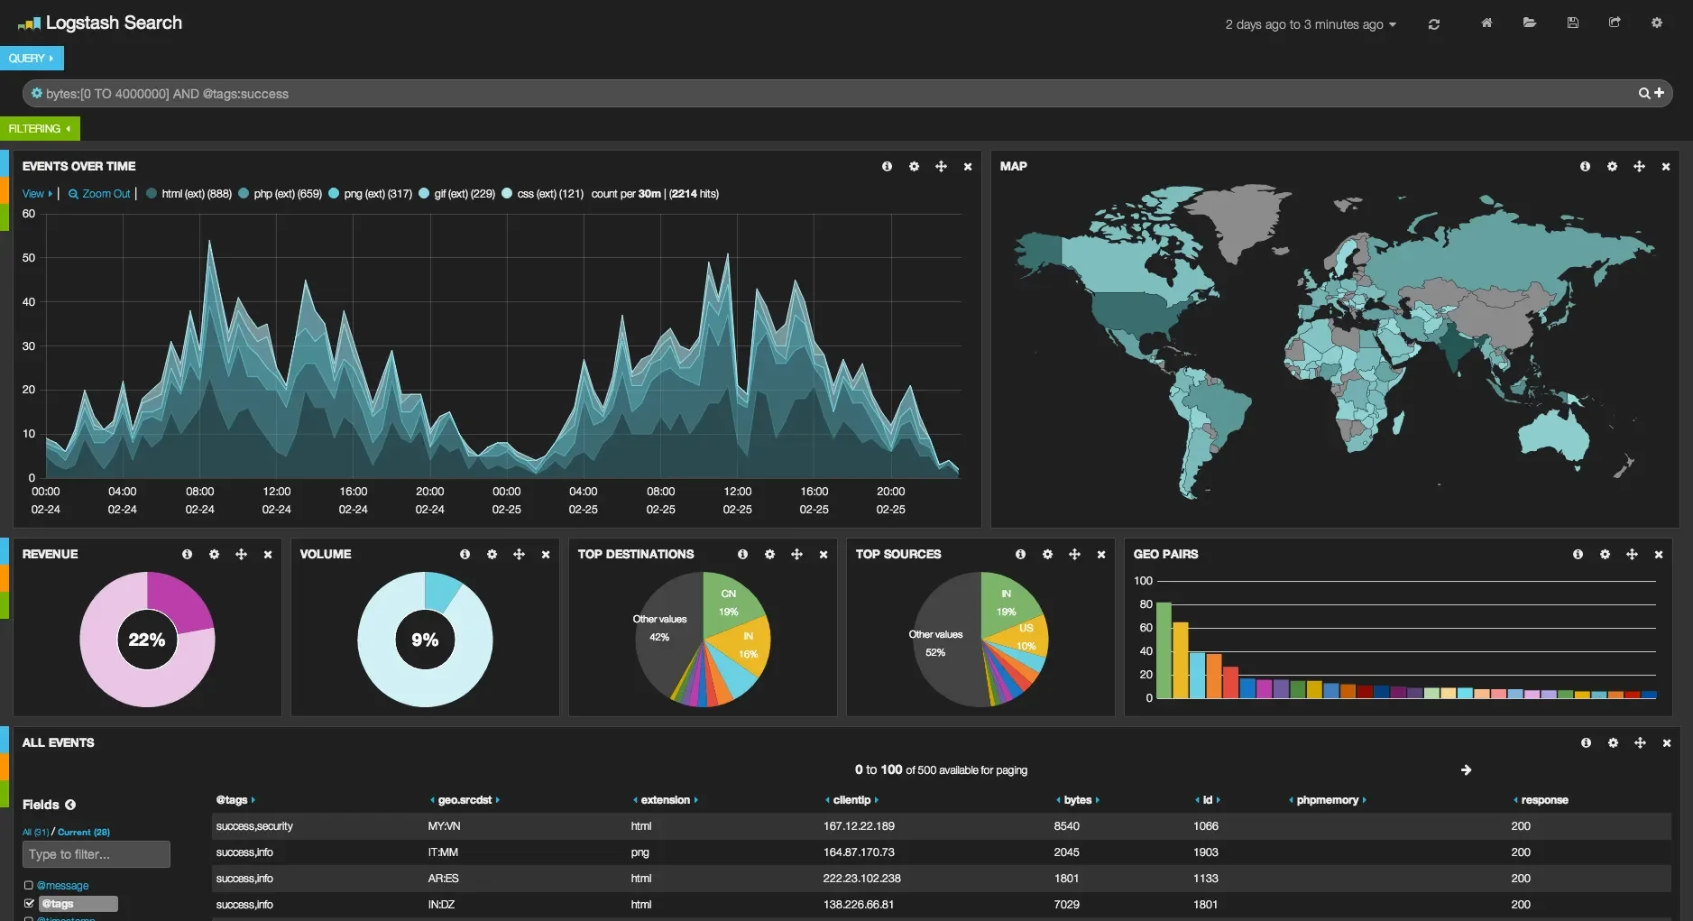Show info for the MAP panel
Image resolution: width=1693 pixels, height=921 pixels.
coord(1585,166)
